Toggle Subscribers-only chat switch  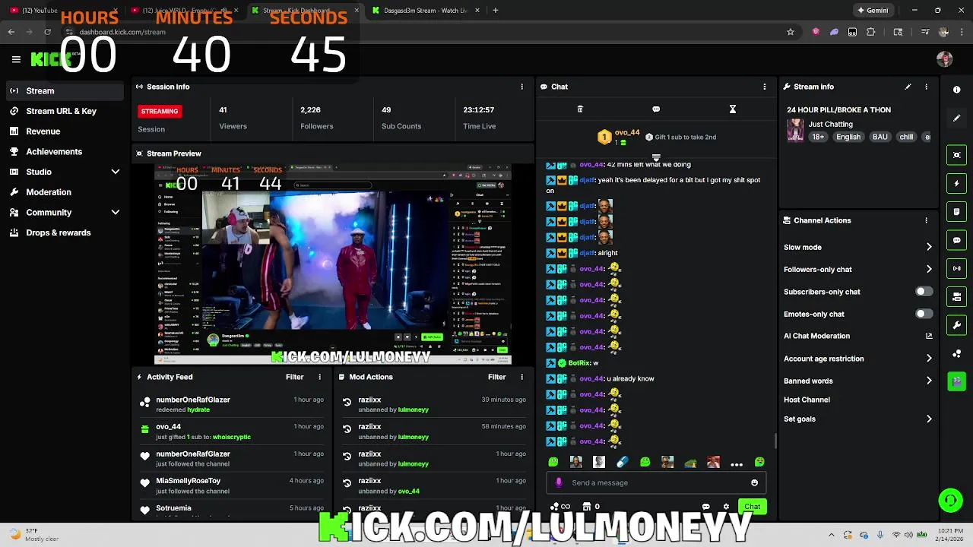tap(924, 292)
